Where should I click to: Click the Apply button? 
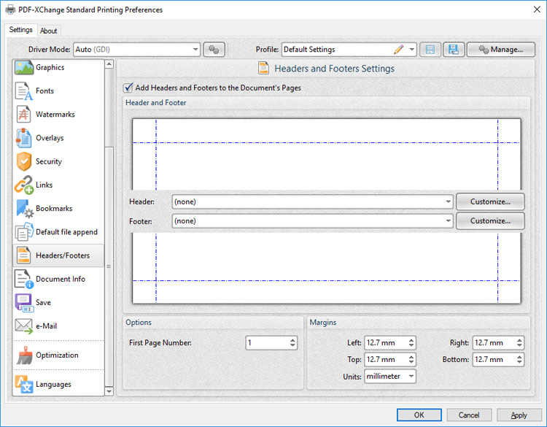[519, 415]
